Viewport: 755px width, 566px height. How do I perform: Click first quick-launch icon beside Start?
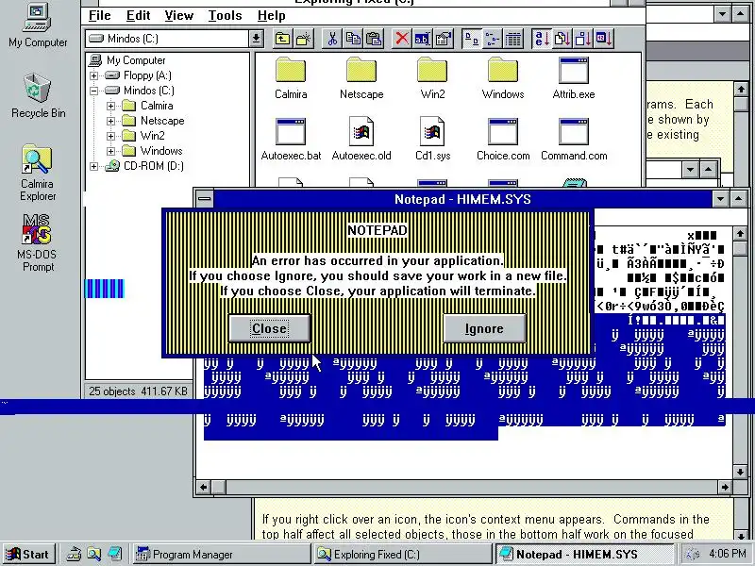pyautogui.click(x=74, y=554)
